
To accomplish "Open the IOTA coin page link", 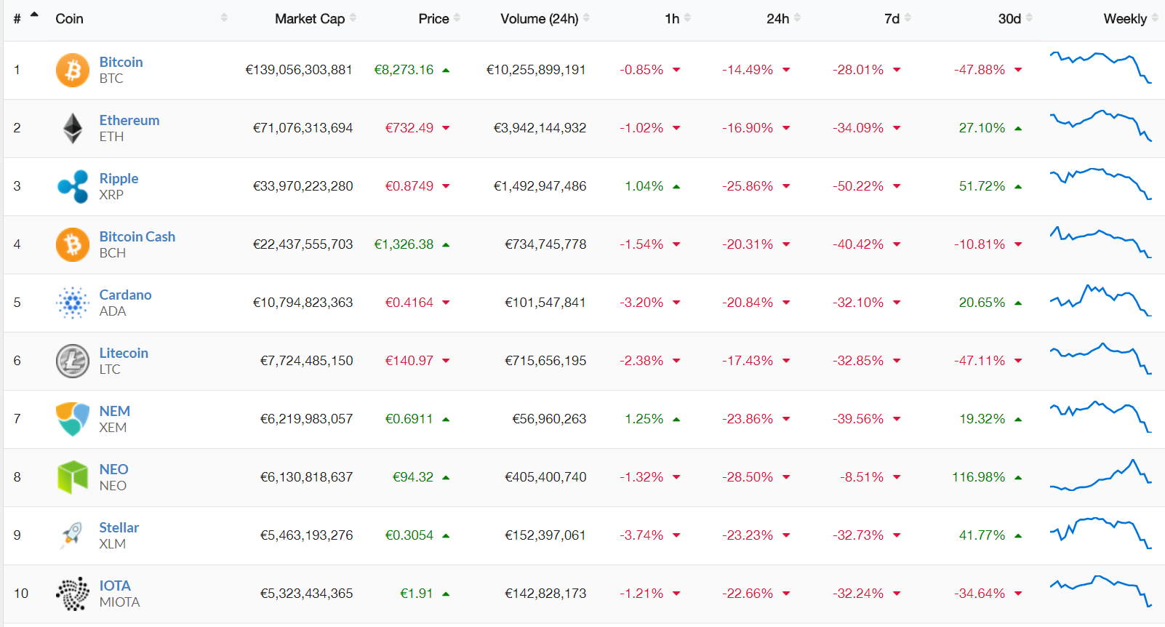I will (x=115, y=586).
